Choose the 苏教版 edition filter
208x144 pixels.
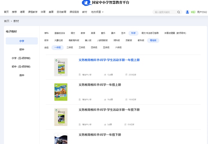pyautogui.click(x=129, y=40)
